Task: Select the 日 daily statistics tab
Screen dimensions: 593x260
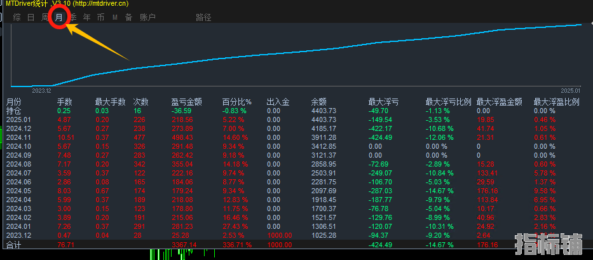Action: 31,18
